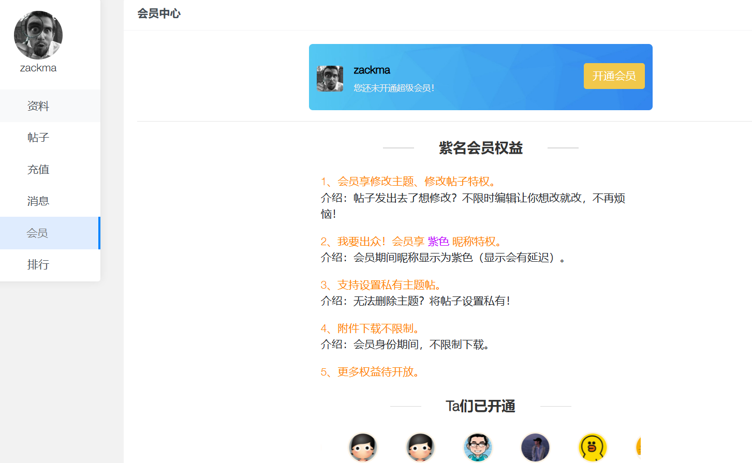This screenshot has height=463, width=752.
Task: Click the cartoon avatar wearing glasses
Action: [478, 447]
